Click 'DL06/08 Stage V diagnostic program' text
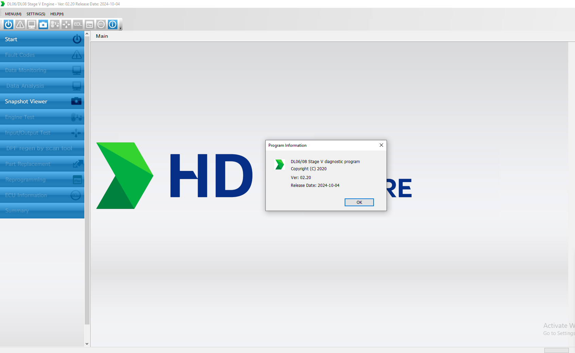This screenshot has height=353, width=575. tap(325, 162)
